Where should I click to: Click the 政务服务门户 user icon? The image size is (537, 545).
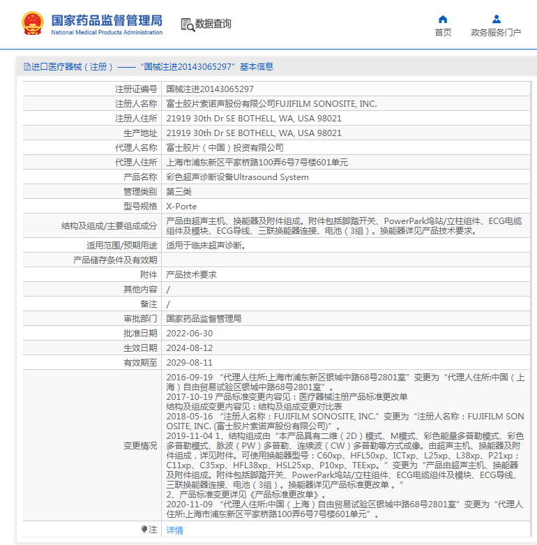tap(497, 19)
